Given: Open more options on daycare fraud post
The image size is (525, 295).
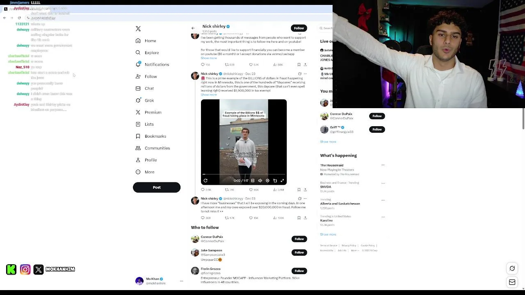Looking at the screenshot, I should (x=305, y=74).
